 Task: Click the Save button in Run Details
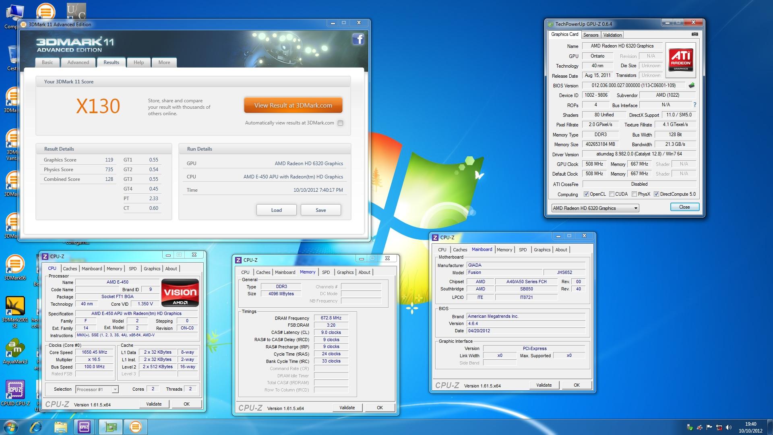(321, 210)
